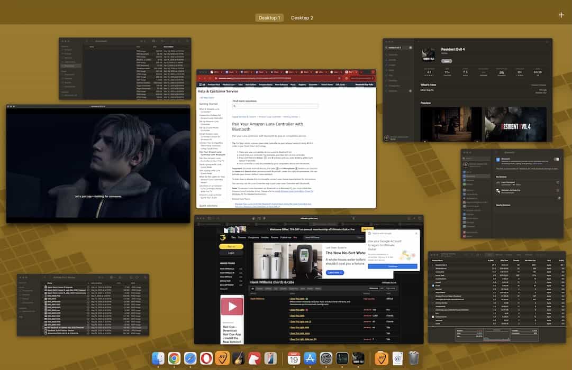The image size is (572, 370).
Task: Select the Resident Evil 4 gameplay window
Action: click(x=98, y=164)
